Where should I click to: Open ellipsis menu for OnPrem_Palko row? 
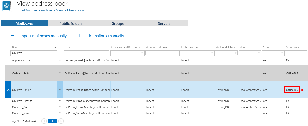[x=61, y=73]
